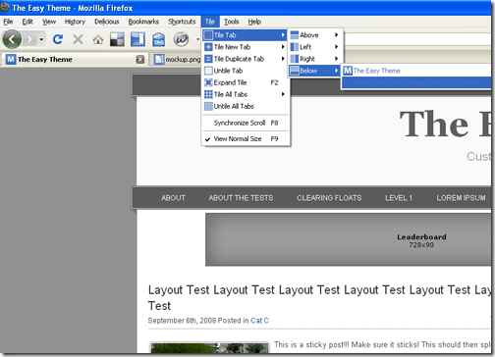Toggle Synchronize Scroll option
The width and height of the screenshot is (495, 357).
point(245,123)
